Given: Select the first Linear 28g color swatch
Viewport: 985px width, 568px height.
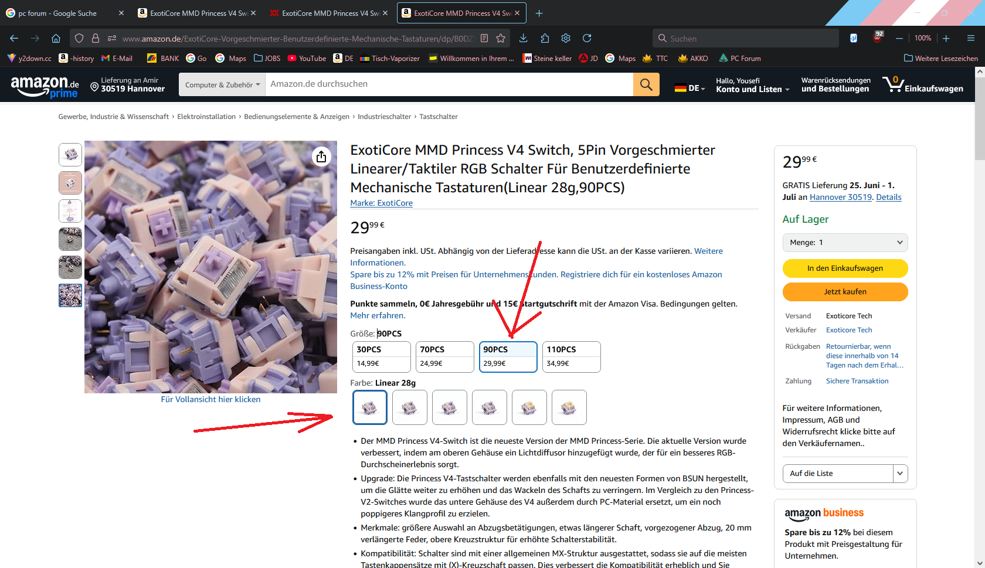Looking at the screenshot, I should pos(370,407).
